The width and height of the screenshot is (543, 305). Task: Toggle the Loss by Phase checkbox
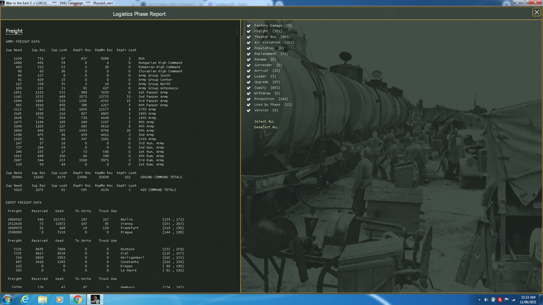[x=249, y=104]
